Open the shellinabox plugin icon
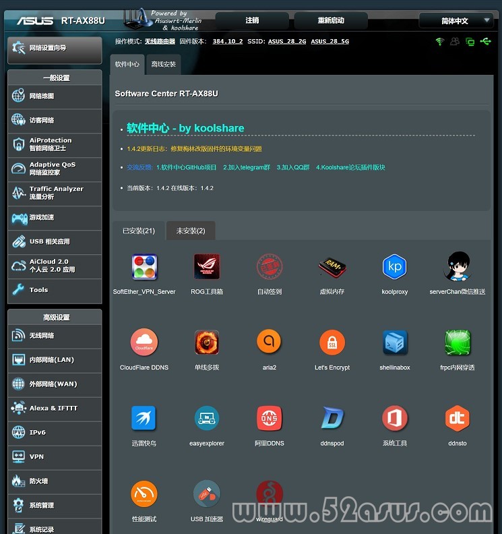Screen dimensions: 502x534 394,343
